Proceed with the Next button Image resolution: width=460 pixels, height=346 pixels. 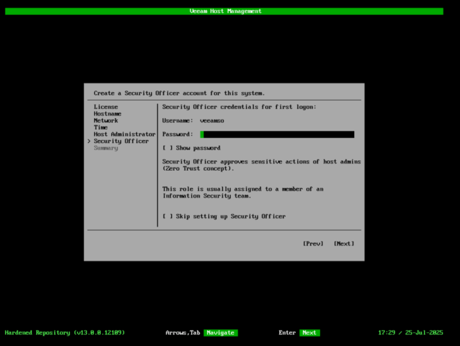[344, 244]
